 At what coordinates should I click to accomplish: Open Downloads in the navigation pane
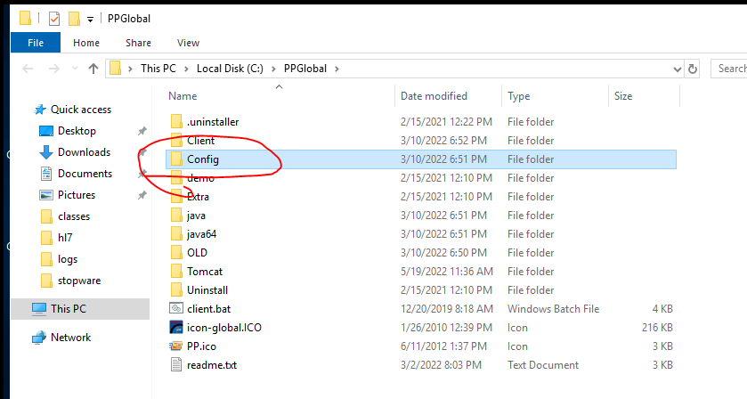[84, 152]
